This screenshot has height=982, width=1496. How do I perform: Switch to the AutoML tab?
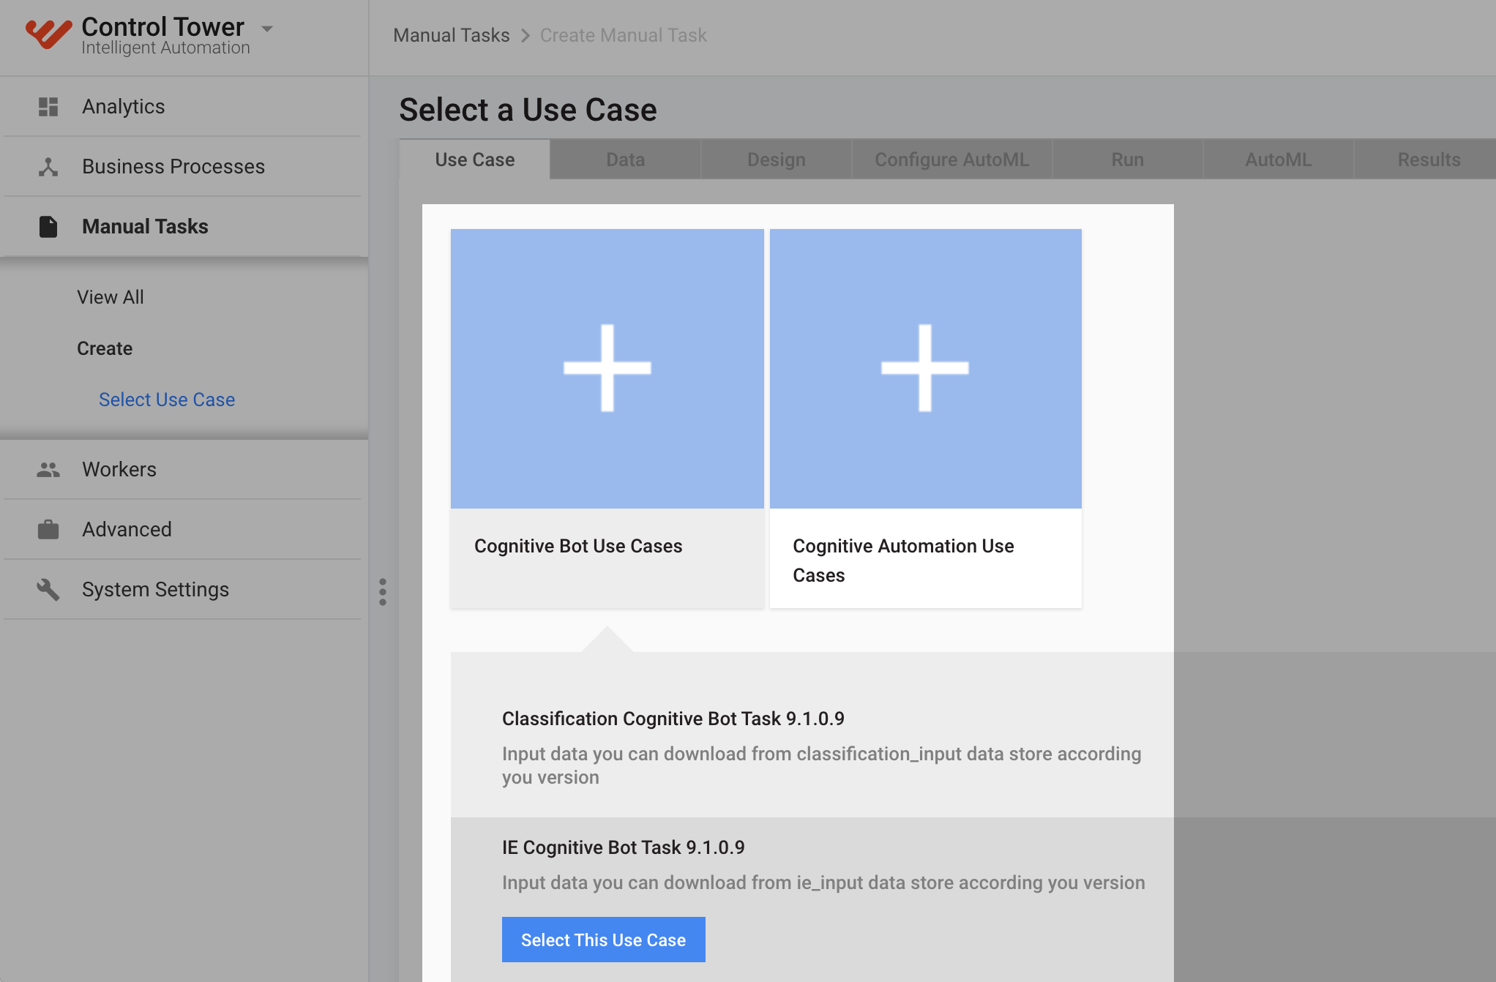pos(1279,160)
